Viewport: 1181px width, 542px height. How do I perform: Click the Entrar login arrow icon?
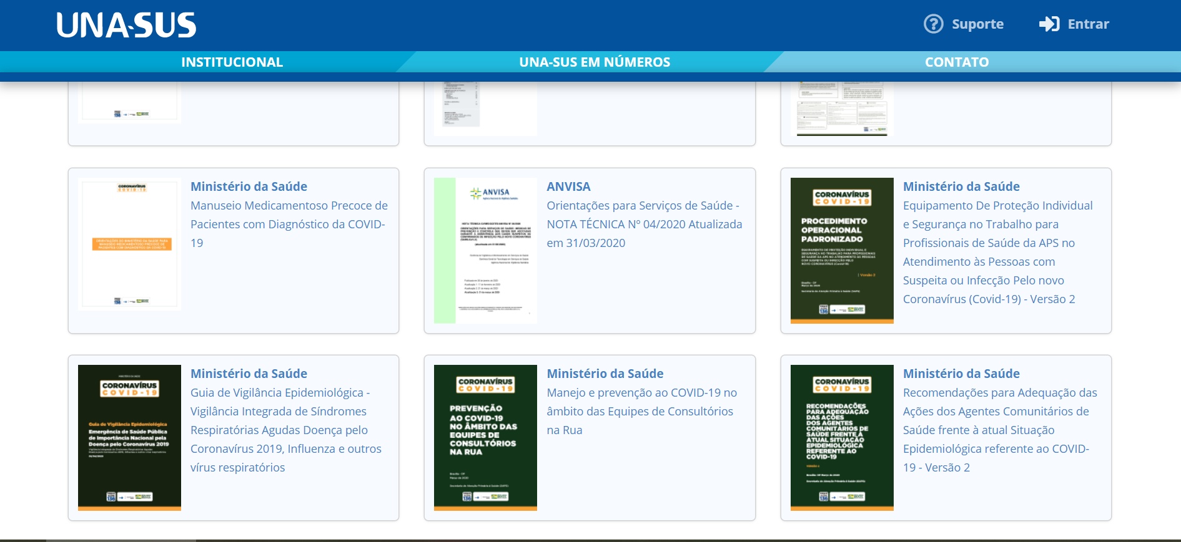click(x=1049, y=24)
